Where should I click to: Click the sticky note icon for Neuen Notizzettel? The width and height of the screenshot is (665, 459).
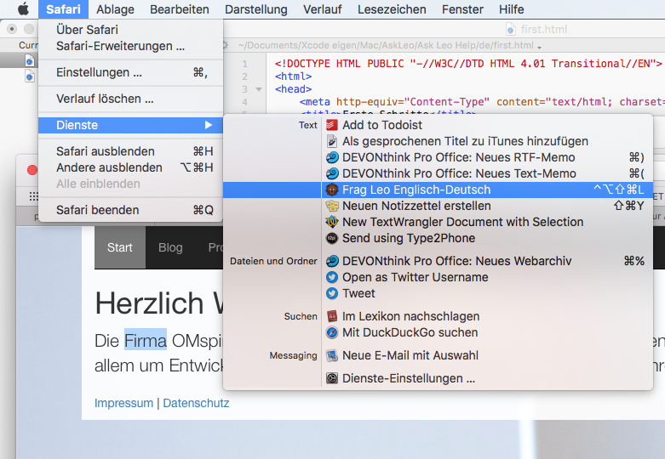coord(332,206)
